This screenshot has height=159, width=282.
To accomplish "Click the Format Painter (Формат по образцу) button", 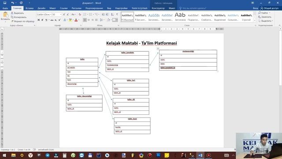I will (x=22, y=21).
